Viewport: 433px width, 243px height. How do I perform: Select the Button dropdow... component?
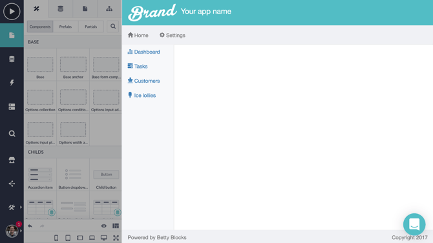pos(73,174)
